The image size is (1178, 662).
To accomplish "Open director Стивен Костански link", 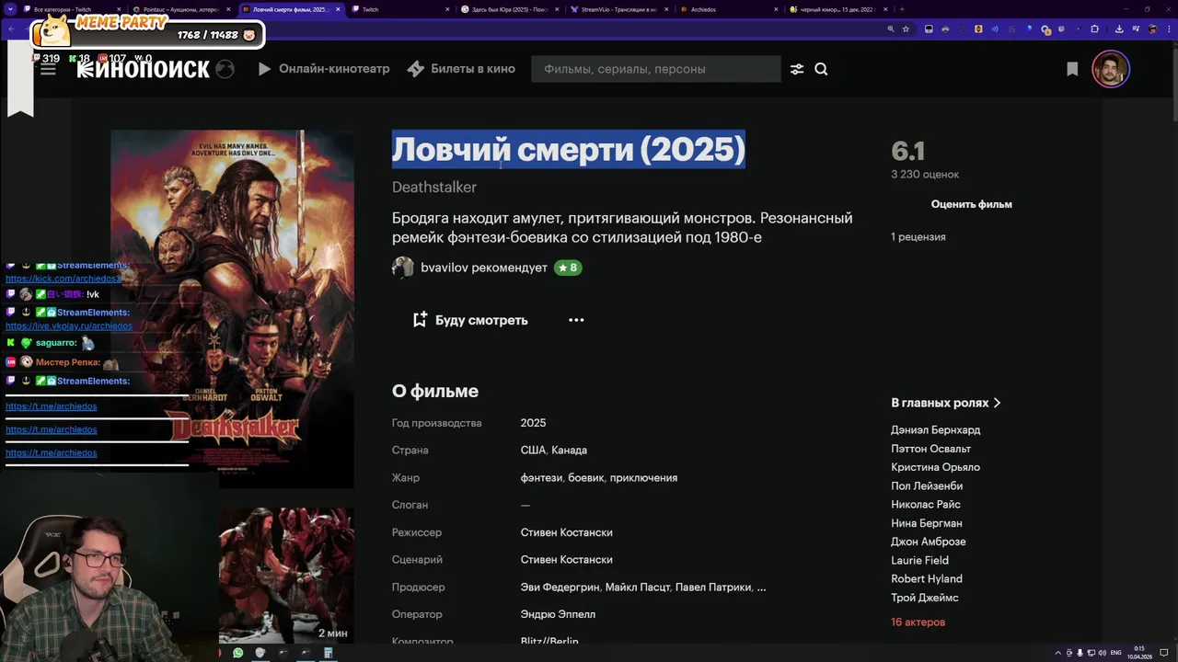I will coord(566,532).
